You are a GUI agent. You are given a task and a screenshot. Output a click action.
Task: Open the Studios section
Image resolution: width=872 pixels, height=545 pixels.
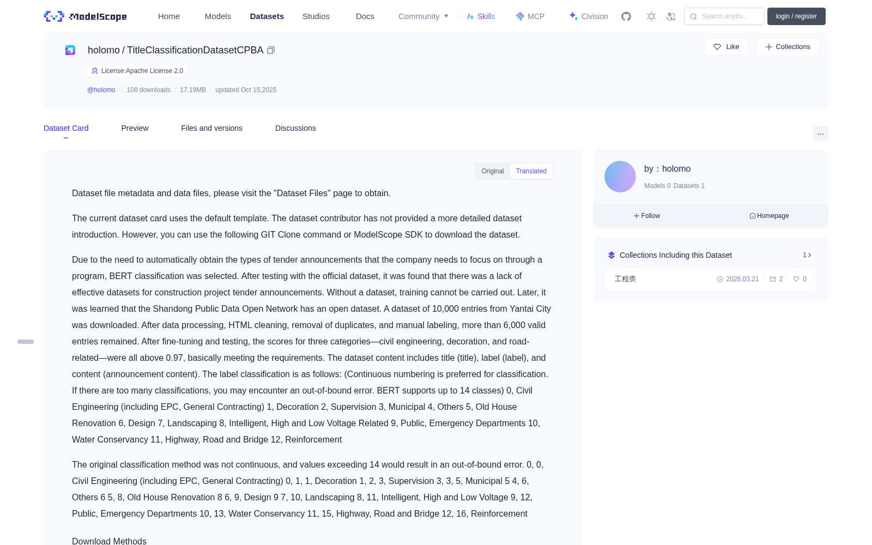coord(316,16)
